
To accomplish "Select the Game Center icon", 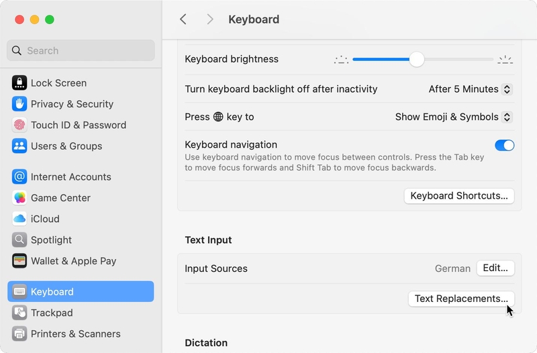I will point(19,198).
